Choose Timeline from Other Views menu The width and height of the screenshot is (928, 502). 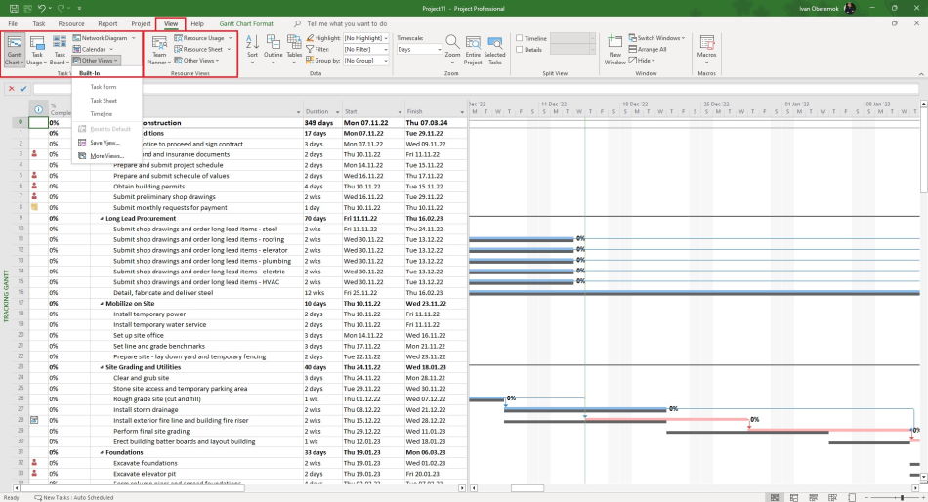102,114
